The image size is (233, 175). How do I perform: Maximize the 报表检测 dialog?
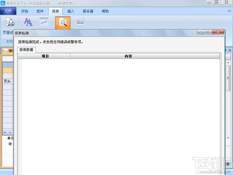tap(208, 32)
